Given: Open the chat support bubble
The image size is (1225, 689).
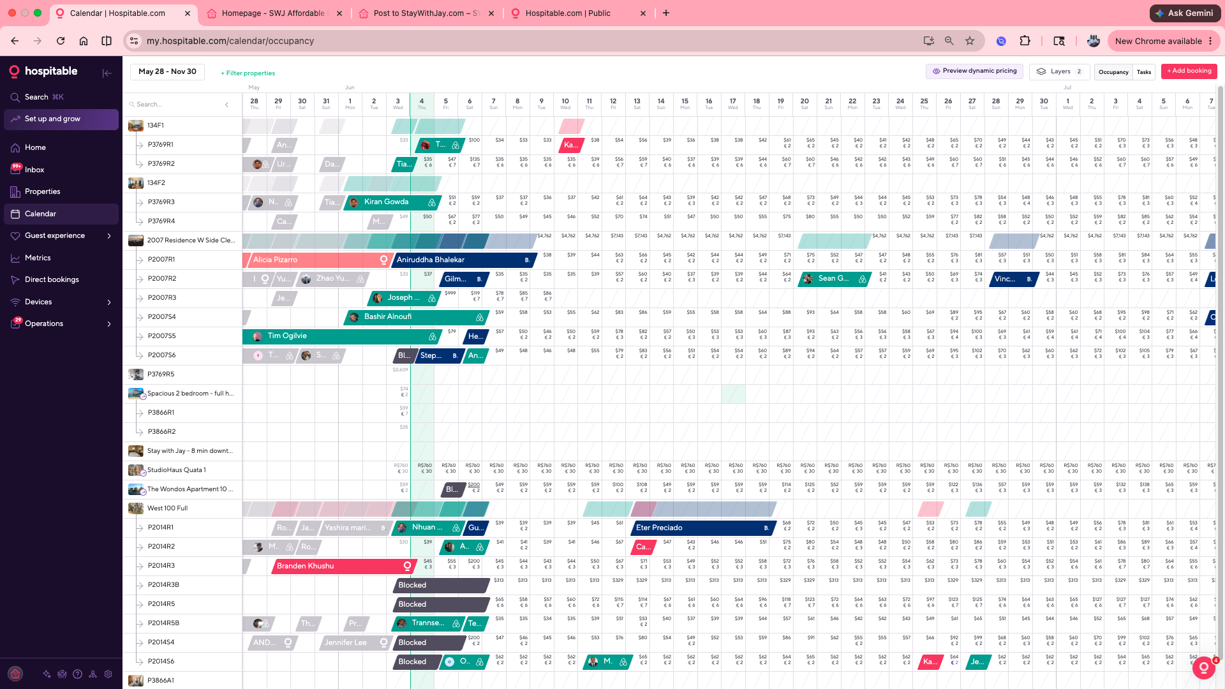Looking at the screenshot, I should pos(1203,667).
